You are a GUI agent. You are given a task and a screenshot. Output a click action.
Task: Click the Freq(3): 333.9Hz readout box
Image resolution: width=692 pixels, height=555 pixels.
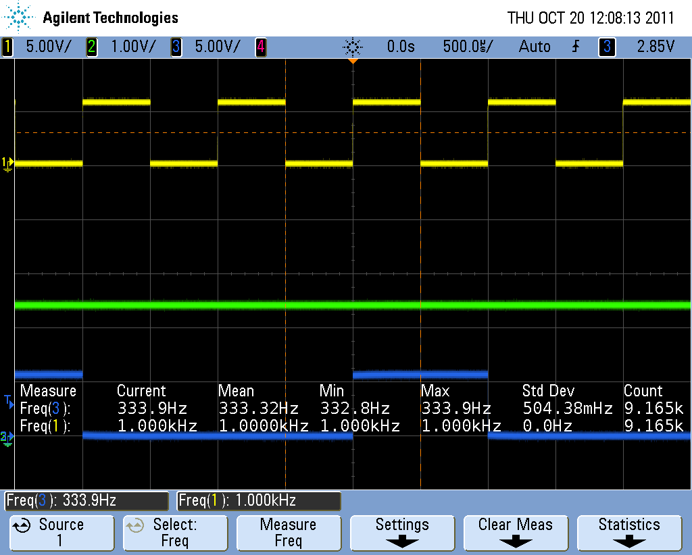[x=86, y=501]
